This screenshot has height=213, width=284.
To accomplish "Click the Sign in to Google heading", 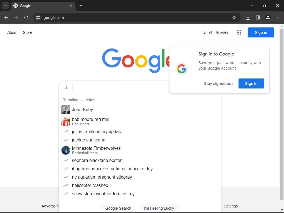I will (x=216, y=54).
